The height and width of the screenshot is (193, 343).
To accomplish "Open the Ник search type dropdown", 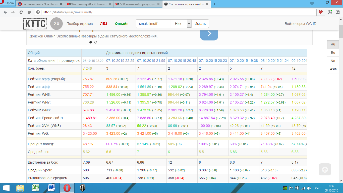I will (x=181, y=24).
